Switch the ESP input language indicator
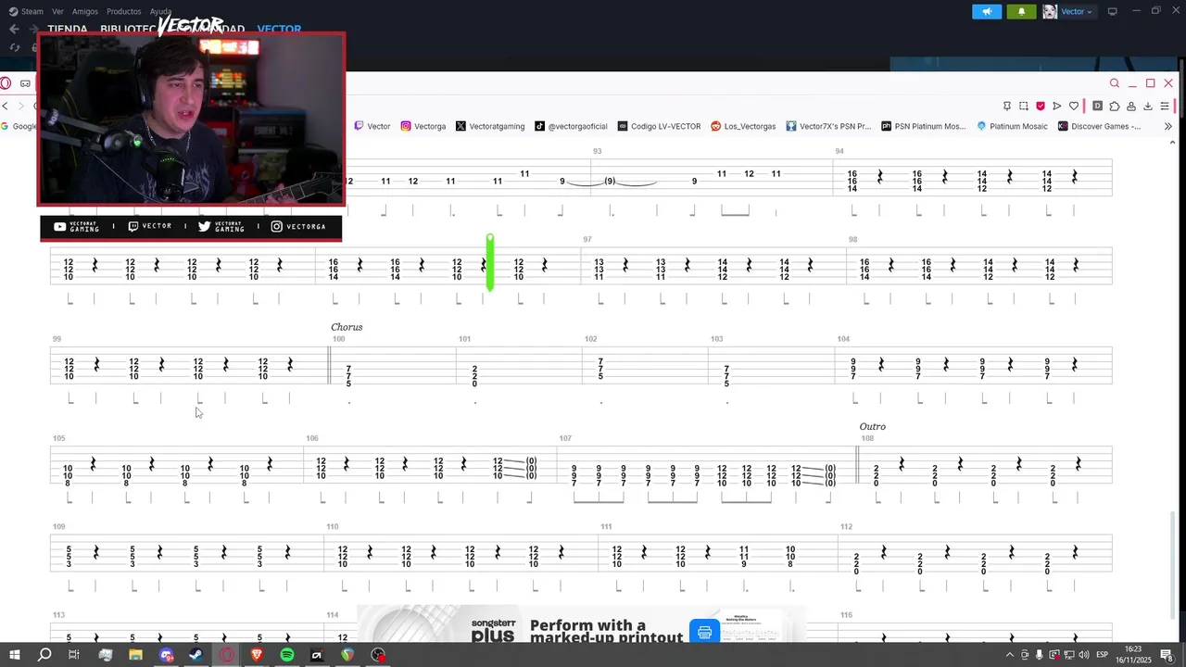1186x667 pixels. pyautogui.click(x=1103, y=655)
